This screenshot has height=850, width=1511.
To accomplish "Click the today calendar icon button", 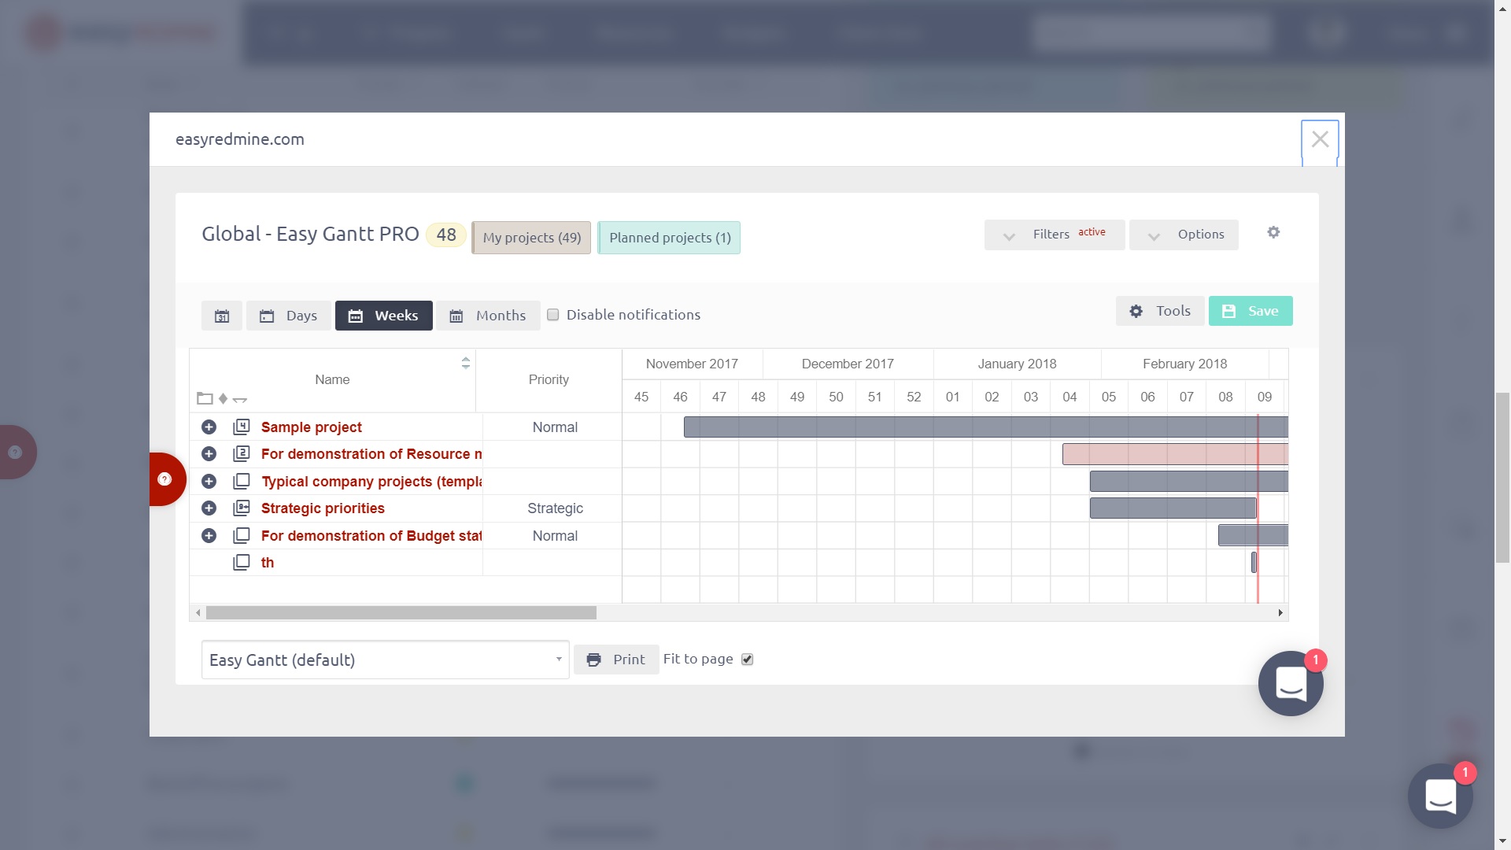I will 222,316.
